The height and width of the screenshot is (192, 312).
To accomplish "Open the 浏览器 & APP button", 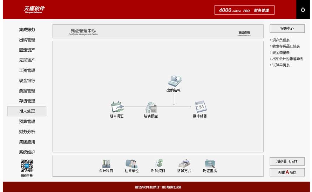I will pyautogui.click(x=287, y=161).
